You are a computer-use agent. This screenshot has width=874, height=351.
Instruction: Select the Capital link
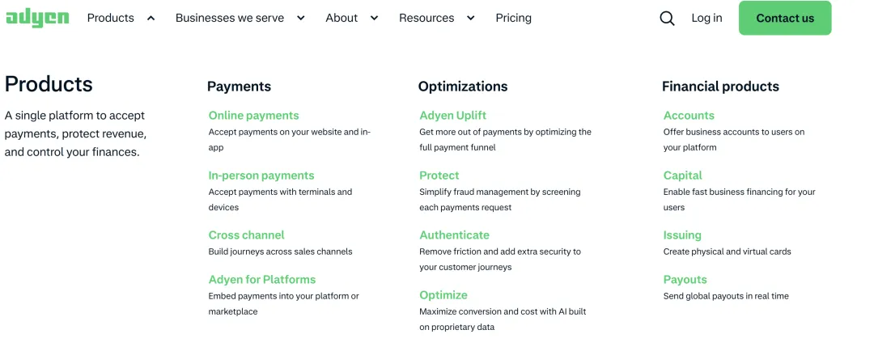682,175
